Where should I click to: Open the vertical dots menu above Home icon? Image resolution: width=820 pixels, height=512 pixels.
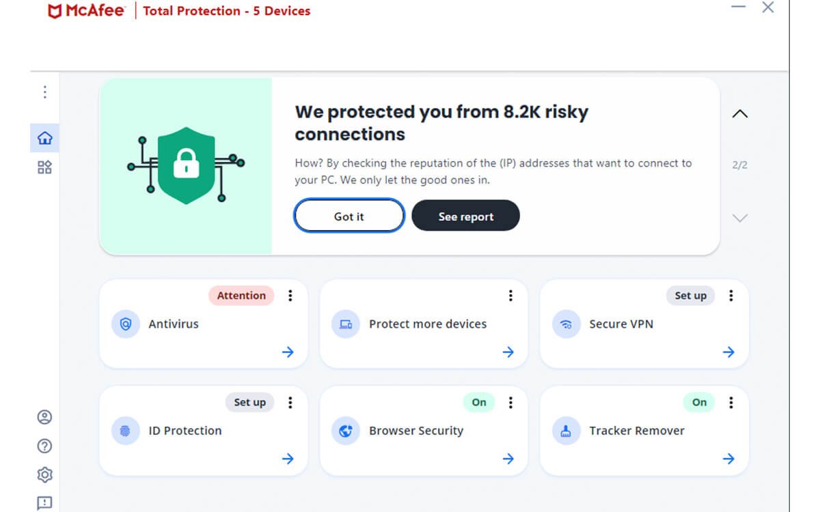click(x=44, y=91)
